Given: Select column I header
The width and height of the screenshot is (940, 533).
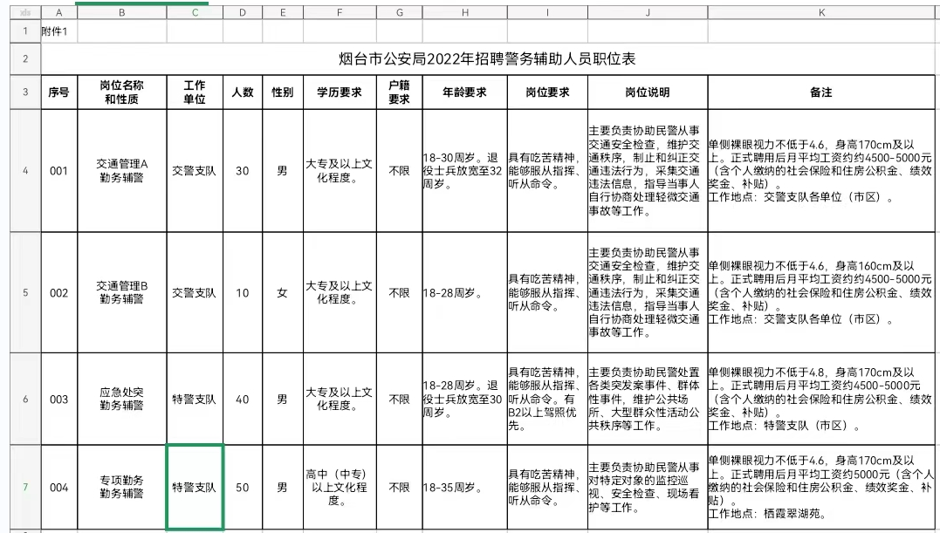Looking at the screenshot, I should pos(547,12).
